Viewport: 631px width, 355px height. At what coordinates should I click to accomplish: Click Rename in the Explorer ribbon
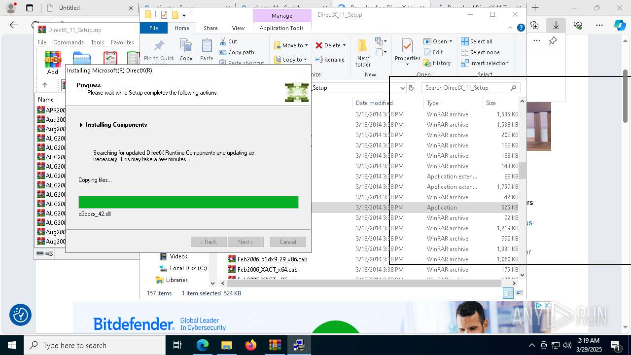(330, 60)
